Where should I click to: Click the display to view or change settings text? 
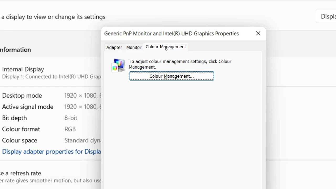(53, 17)
